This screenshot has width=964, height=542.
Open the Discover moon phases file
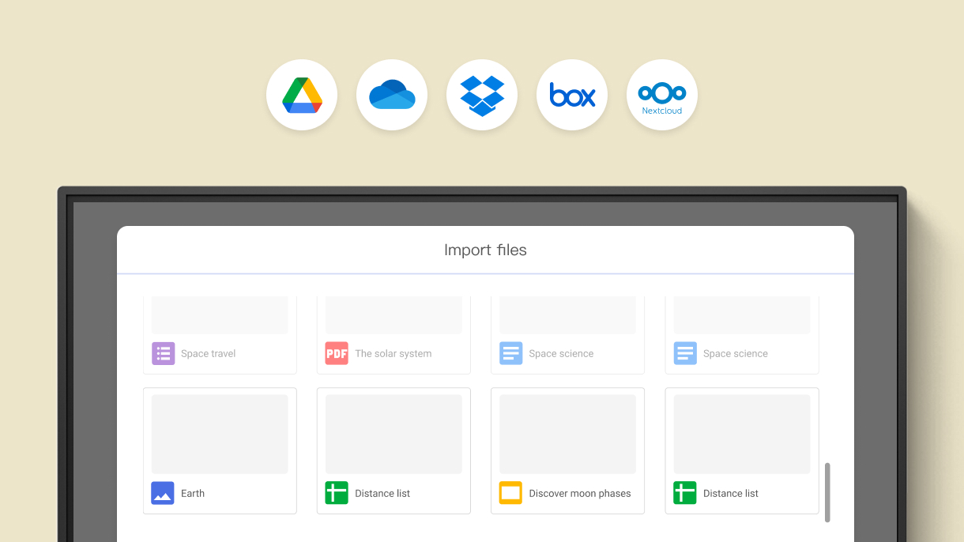tap(567, 433)
